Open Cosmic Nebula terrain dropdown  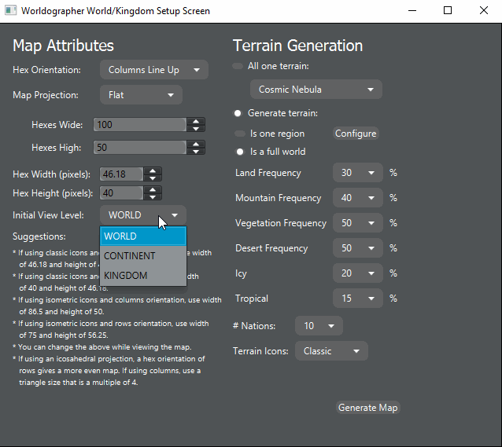(316, 90)
